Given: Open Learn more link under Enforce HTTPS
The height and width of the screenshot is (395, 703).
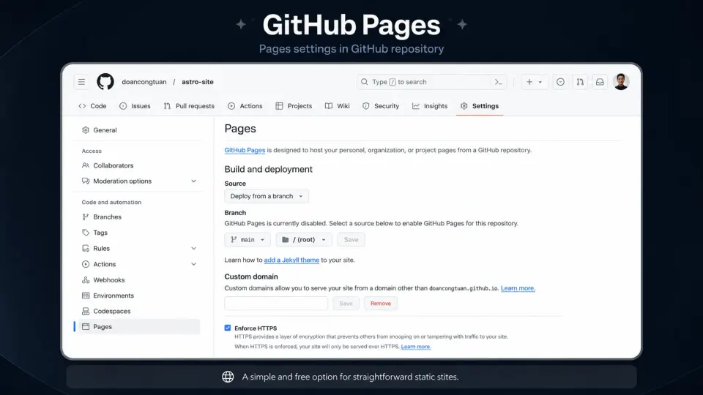Looking at the screenshot, I should coord(416,347).
